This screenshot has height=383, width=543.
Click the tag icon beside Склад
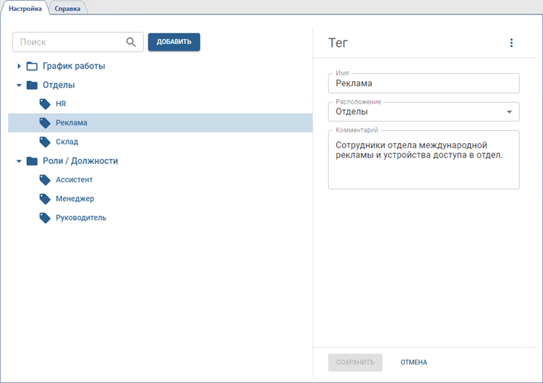(45, 142)
